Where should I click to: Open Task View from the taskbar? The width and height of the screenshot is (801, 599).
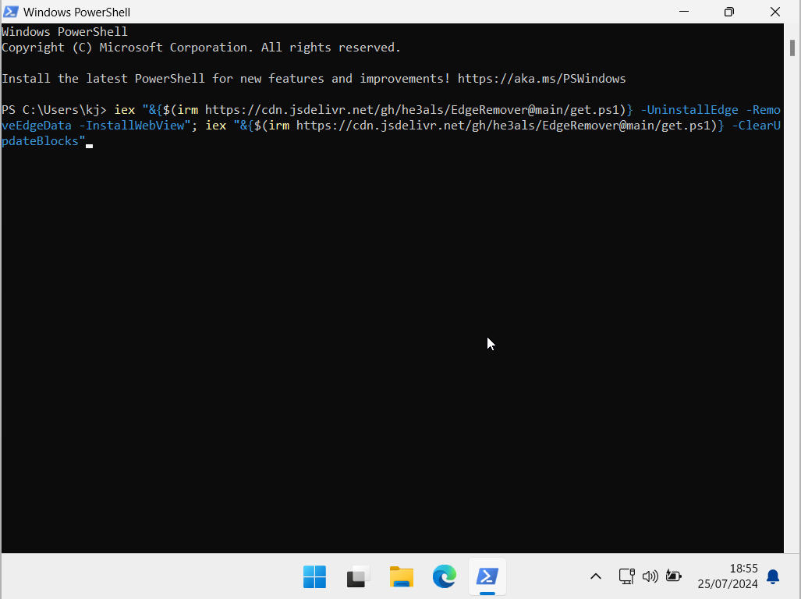point(358,576)
